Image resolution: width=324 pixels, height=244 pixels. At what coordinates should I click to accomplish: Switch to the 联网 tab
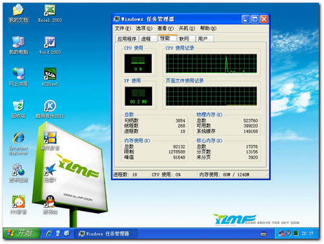(x=186, y=39)
